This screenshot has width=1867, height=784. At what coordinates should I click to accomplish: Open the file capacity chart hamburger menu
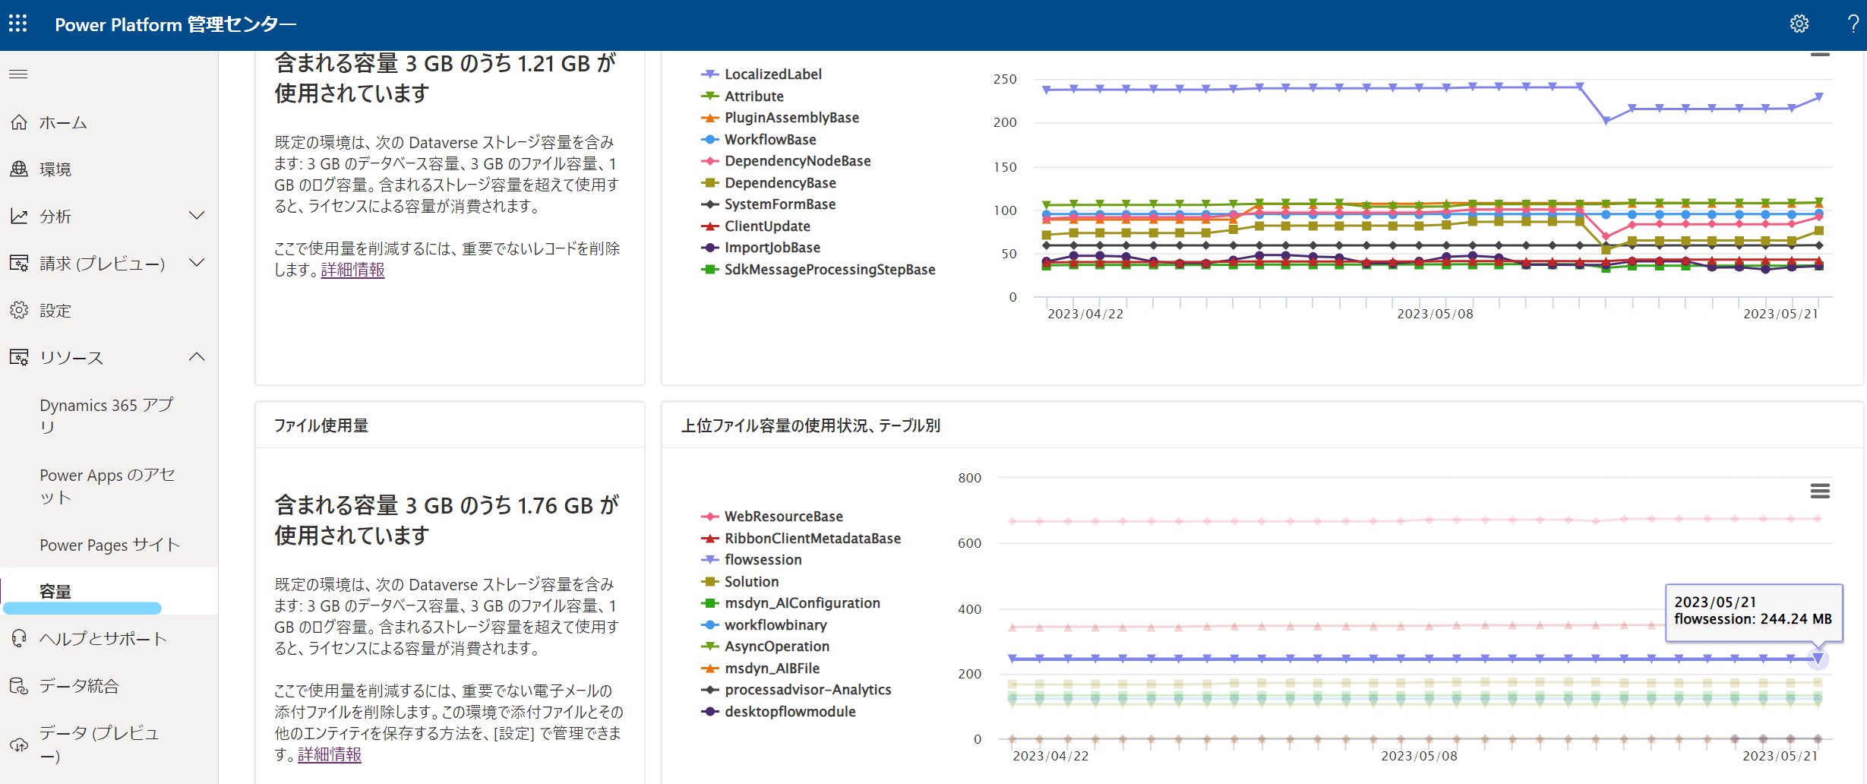(1820, 492)
